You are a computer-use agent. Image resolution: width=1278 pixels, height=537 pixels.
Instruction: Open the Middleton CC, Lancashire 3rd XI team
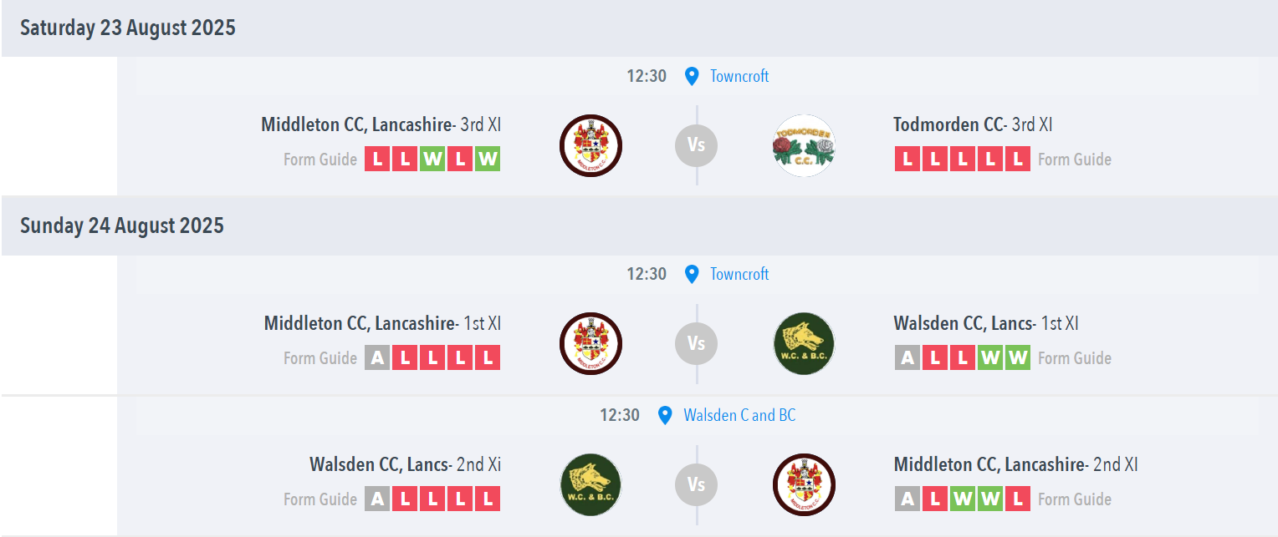(381, 124)
